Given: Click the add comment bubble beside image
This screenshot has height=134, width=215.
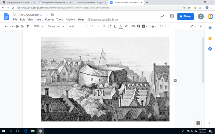Looking at the screenshot, I should [175, 81].
